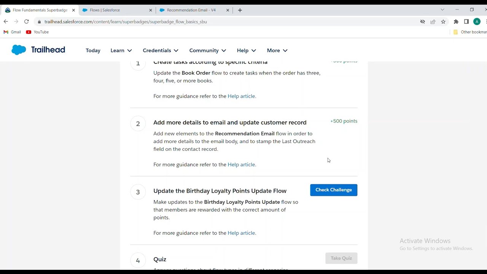Close the Flow Fundamentals Superbadge tab

click(73, 10)
